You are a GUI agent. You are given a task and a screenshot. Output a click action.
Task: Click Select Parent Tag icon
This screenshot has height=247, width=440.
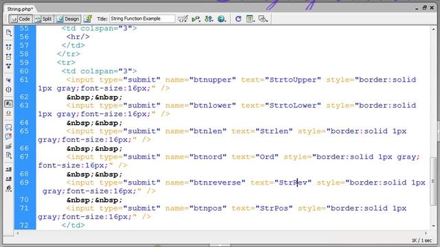tap(9, 80)
